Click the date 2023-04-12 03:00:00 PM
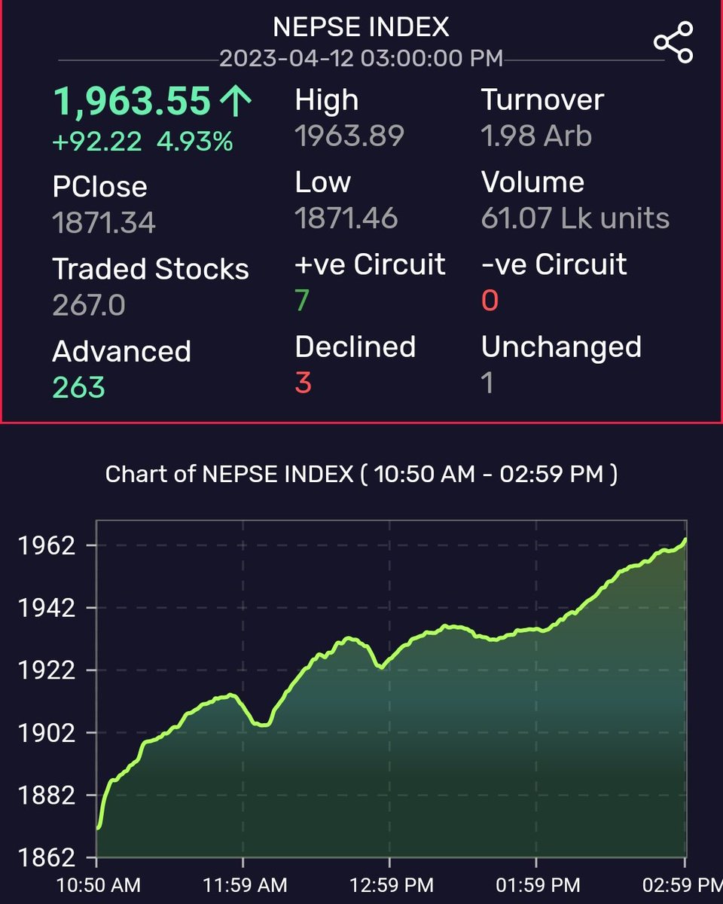 coord(361,59)
